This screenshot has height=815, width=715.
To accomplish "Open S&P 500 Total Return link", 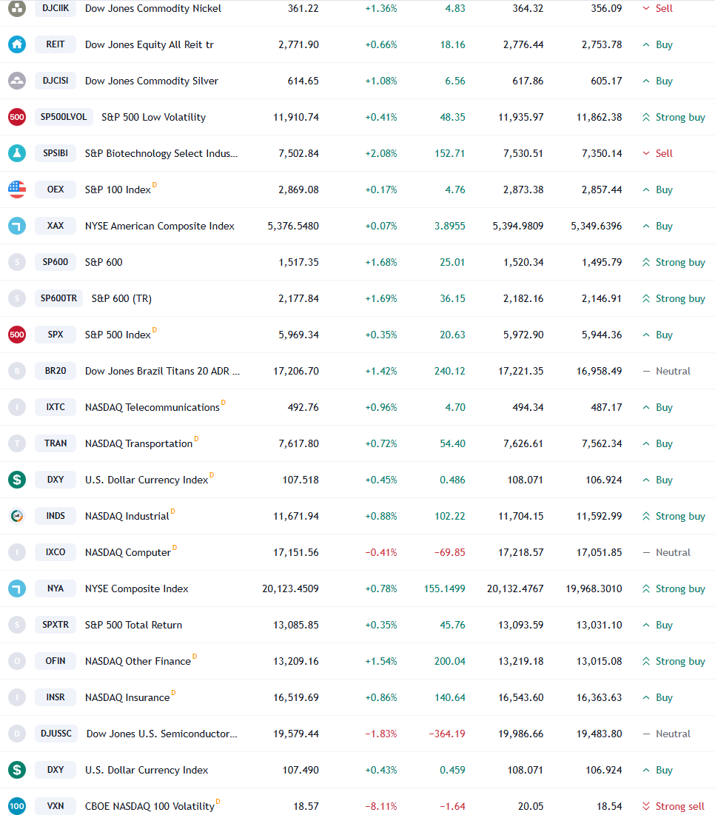I will pyautogui.click(x=133, y=625).
